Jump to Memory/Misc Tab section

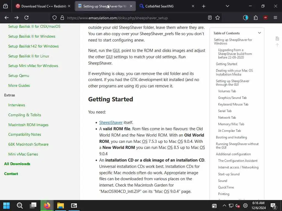pos(231,124)
